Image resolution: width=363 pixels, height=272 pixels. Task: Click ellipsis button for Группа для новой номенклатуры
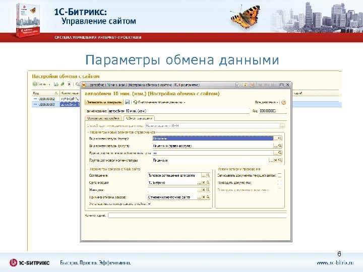271,160
